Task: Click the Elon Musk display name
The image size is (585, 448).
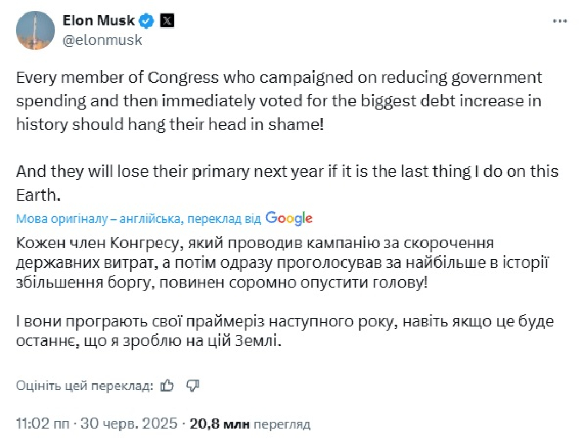Action: pyautogui.click(x=98, y=21)
